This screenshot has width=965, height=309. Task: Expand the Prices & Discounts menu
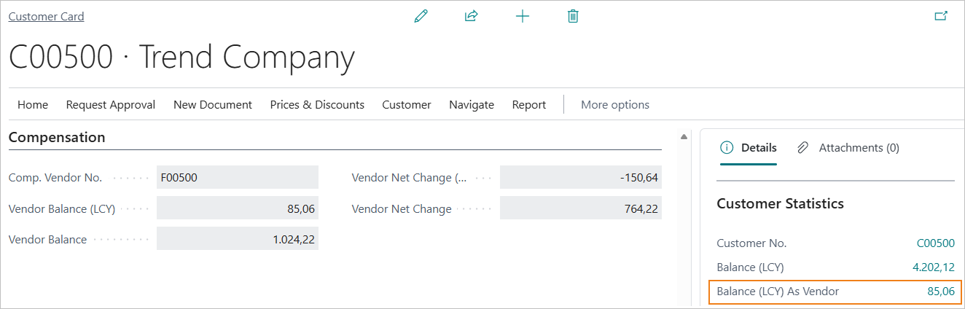pos(317,105)
